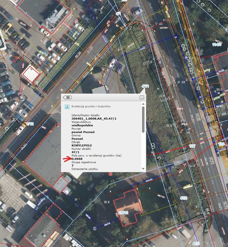
Task: Click the back-to-list icon in popup header
Action: point(67,97)
